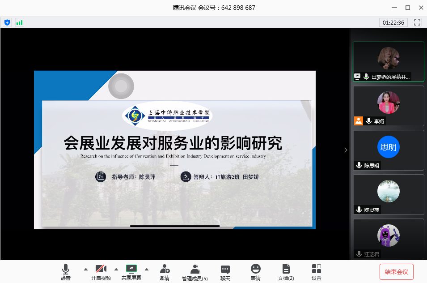Enter fullscreen mode using top-right icon
The image size is (427, 283).
417,22
